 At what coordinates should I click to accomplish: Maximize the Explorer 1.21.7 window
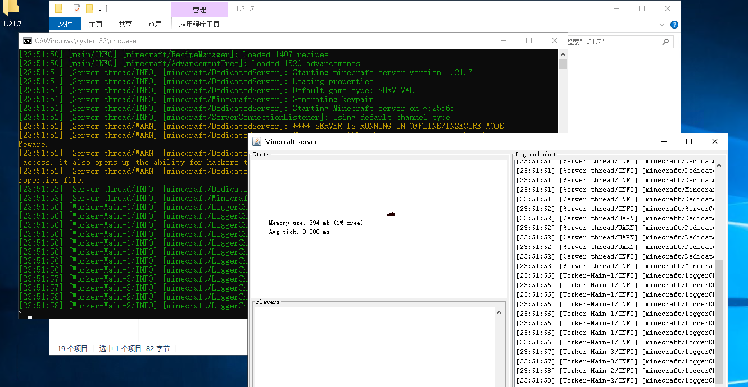click(x=642, y=9)
